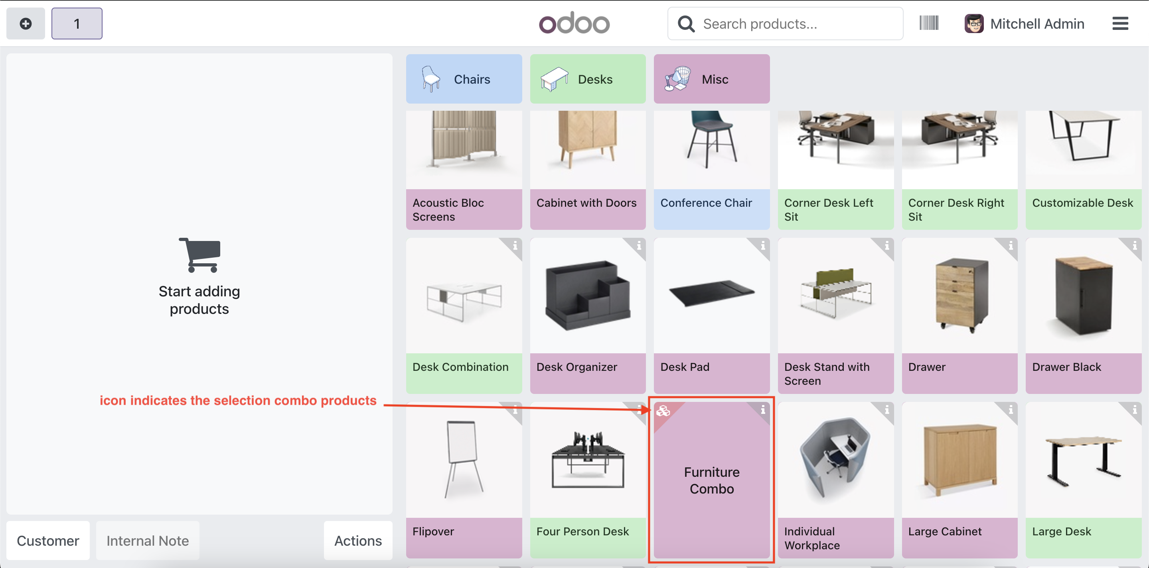1149x568 pixels.
Task: Add an Internal Note
Action: pyautogui.click(x=147, y=541)
